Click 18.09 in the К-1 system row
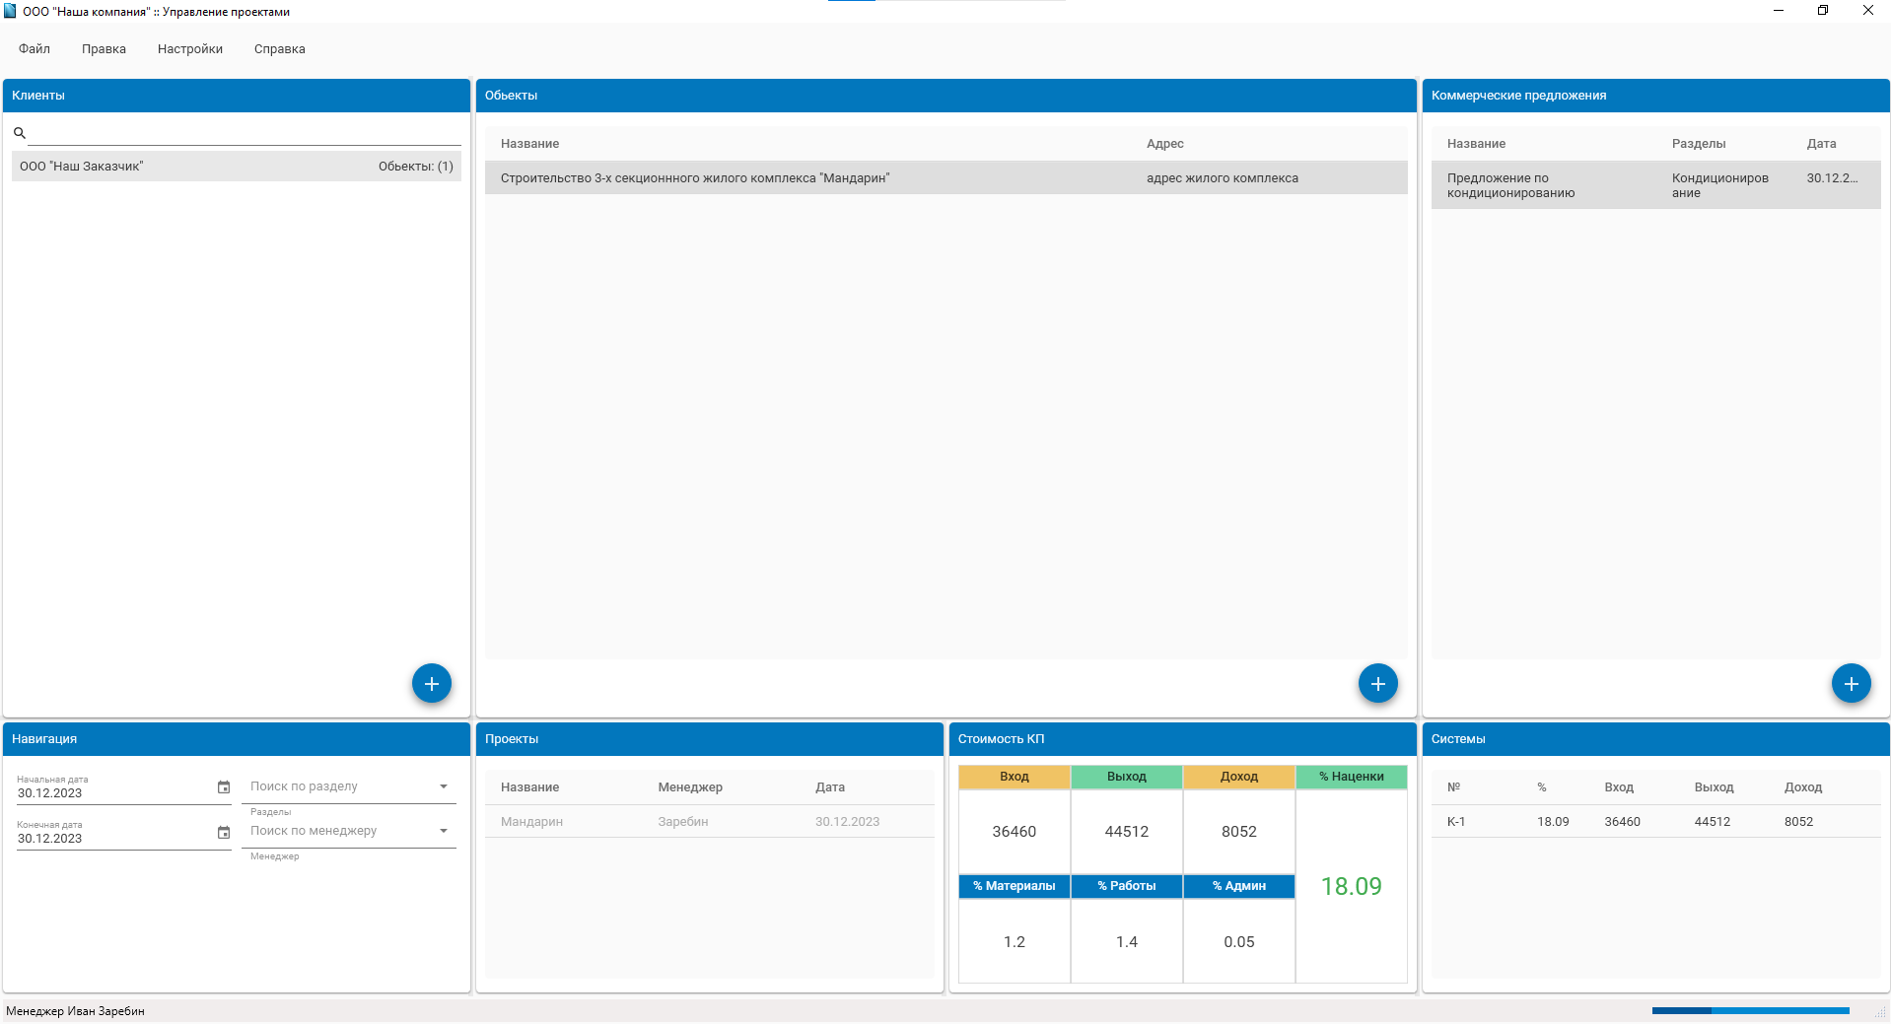1891x1024 pixels. coord(1553,822)
